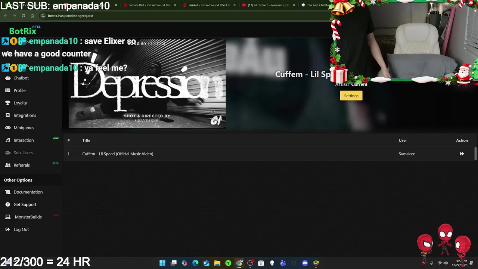
Task: Open the Interaction section
Action: (24, 140)
